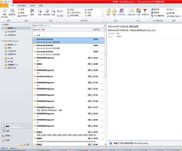The image size is (182, 151).
Task: Toggle flag on the 19:03 Microsoft Outlook email
Action: (x=102, y=53)
